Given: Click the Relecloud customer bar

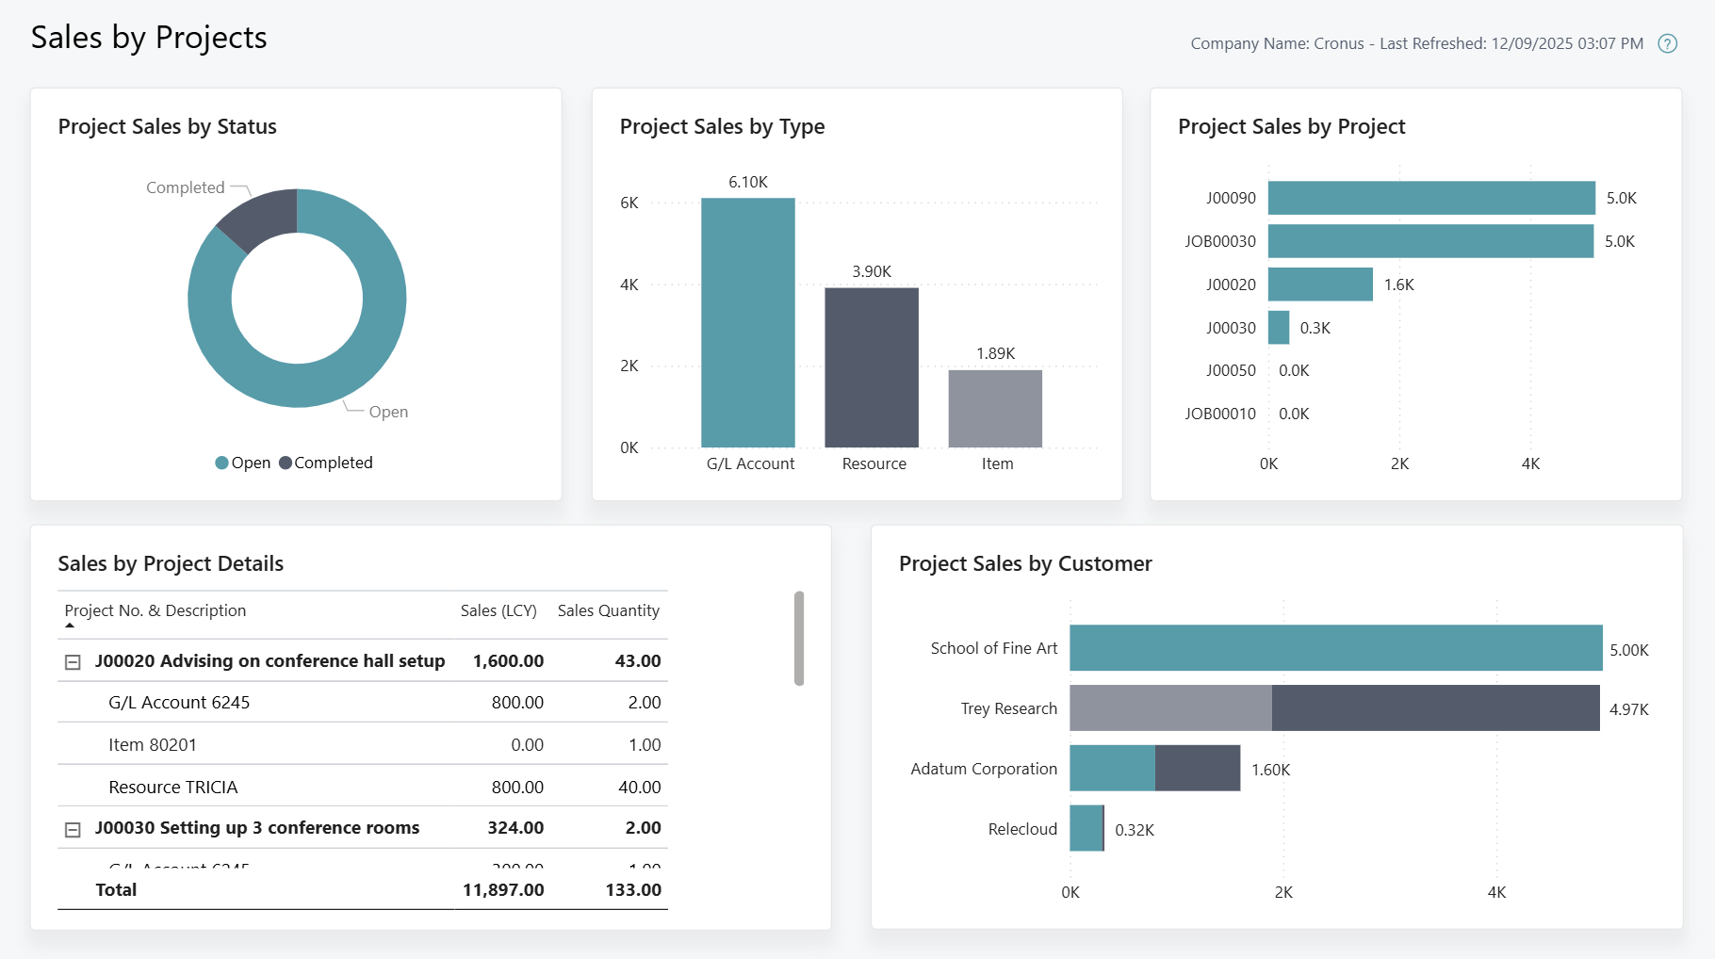Looking at the screenshot, I should tap(1086, 829).
